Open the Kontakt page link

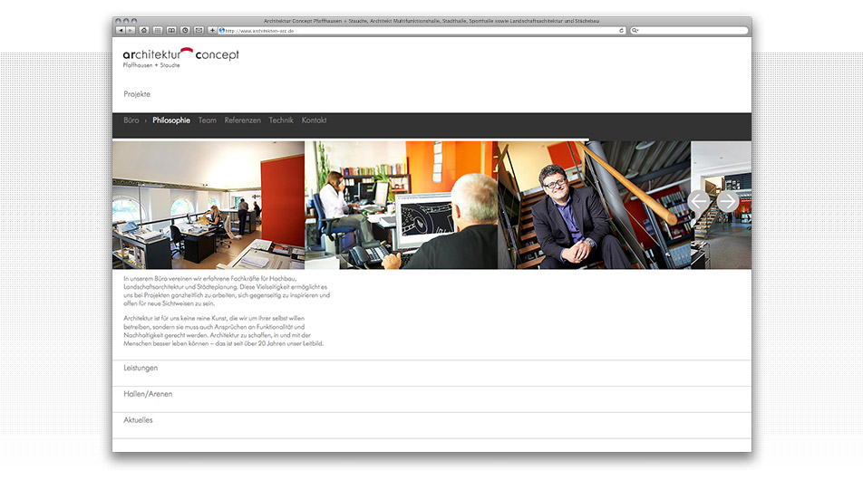pyautogui.click(x=314, y=120)
